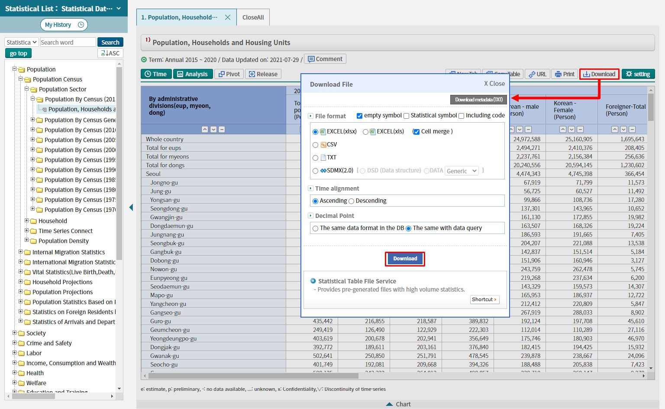Click Download metadata (TXT) button

tap(478, 100)
